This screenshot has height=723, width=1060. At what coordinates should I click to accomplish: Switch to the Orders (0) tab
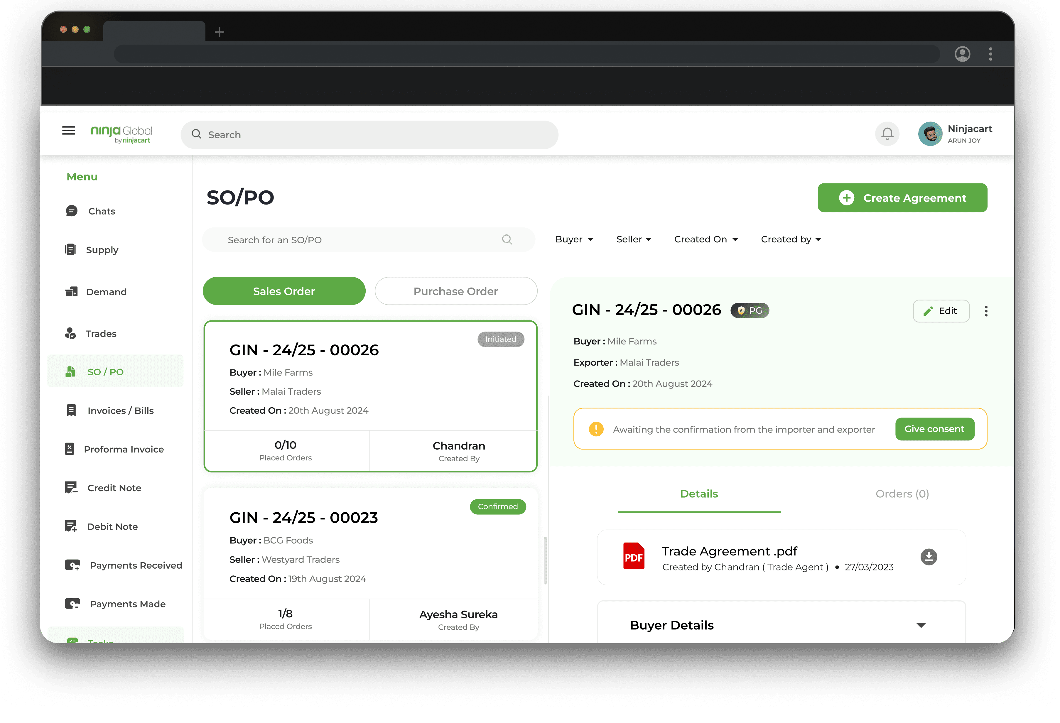(902, 494)
